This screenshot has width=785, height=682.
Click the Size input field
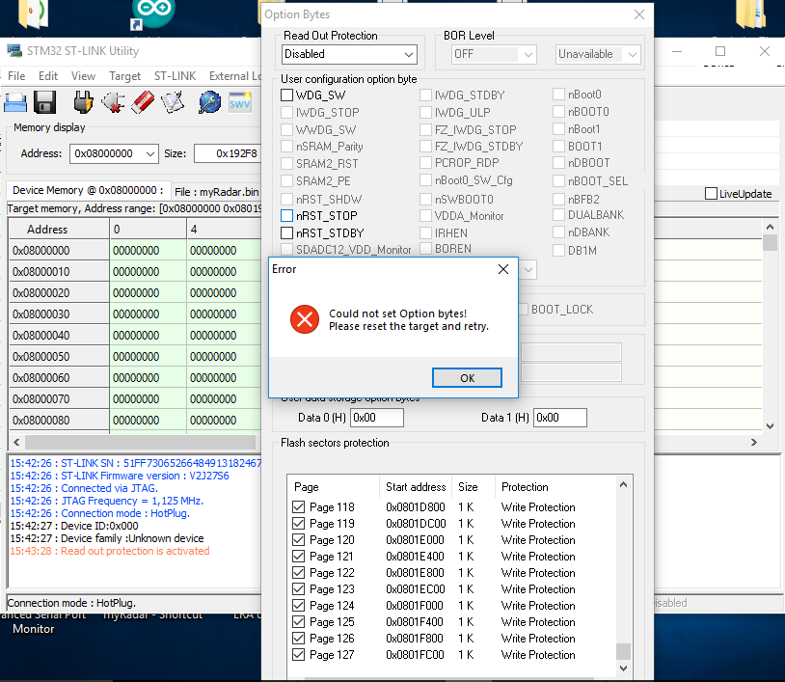(228, 153)
